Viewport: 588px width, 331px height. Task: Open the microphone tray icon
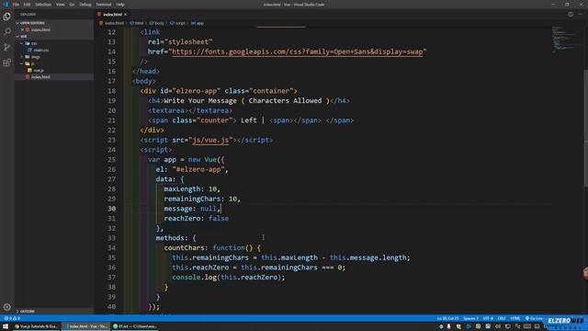point(449,326)
